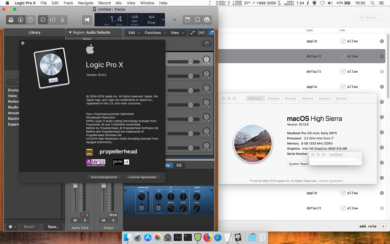Open the Mixer faders icon
The height and width of the screenshot is (244, 390).
click(53, 20)
